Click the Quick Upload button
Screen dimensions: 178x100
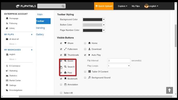tap(104, 6)
